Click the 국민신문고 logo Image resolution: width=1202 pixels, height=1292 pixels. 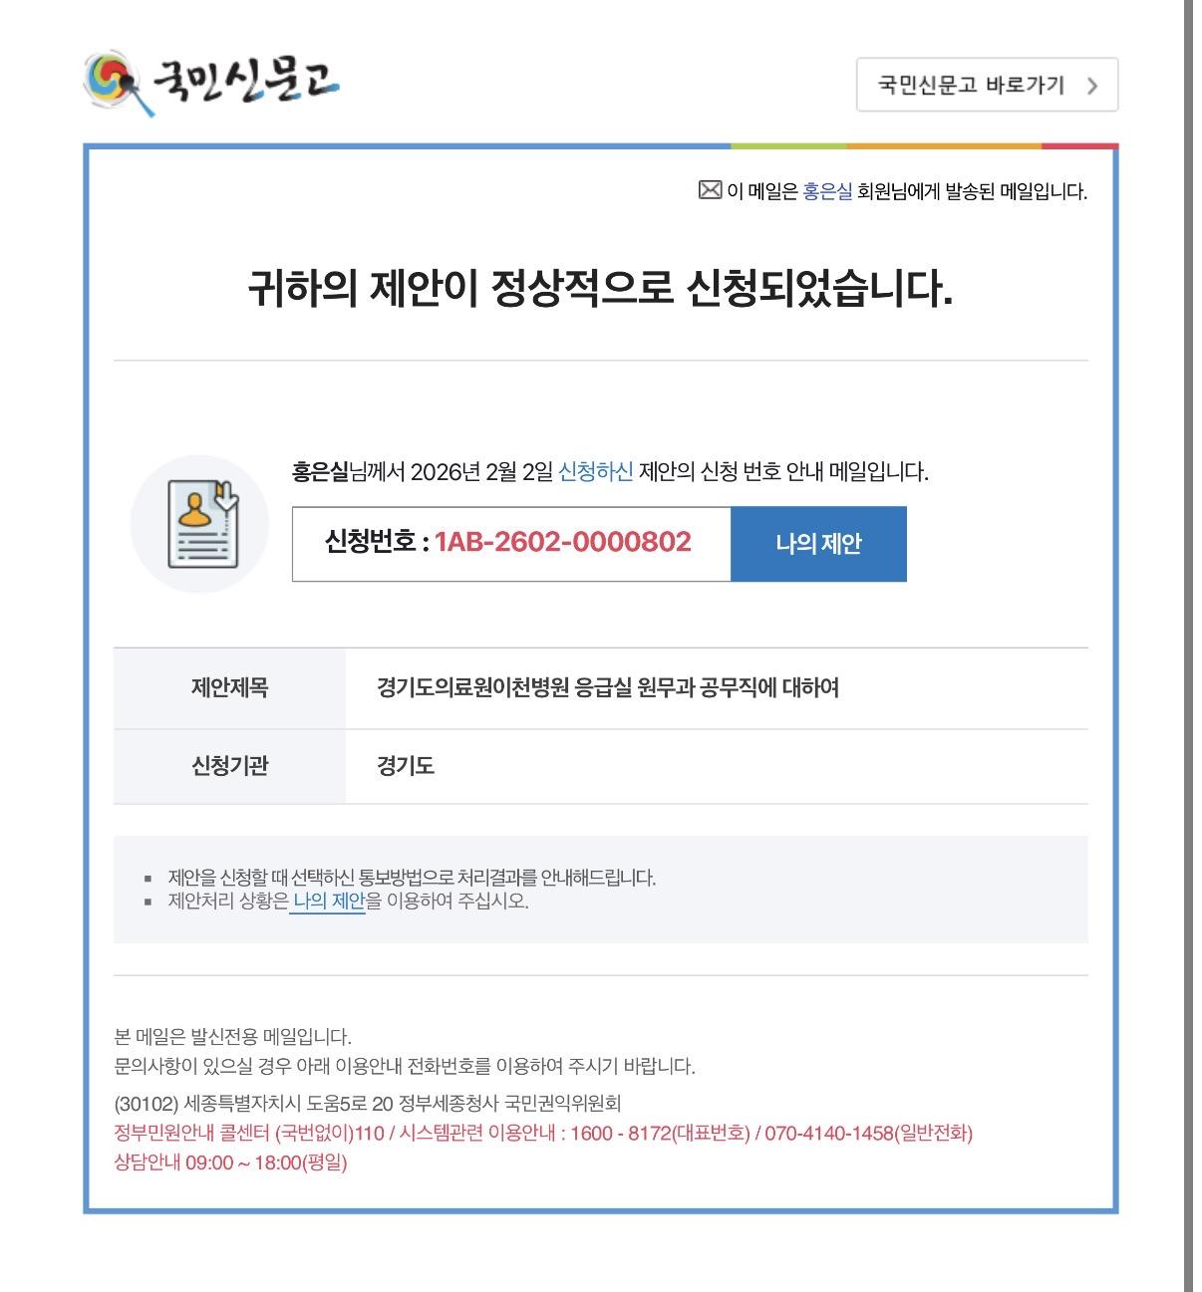(x=211, y=82)
